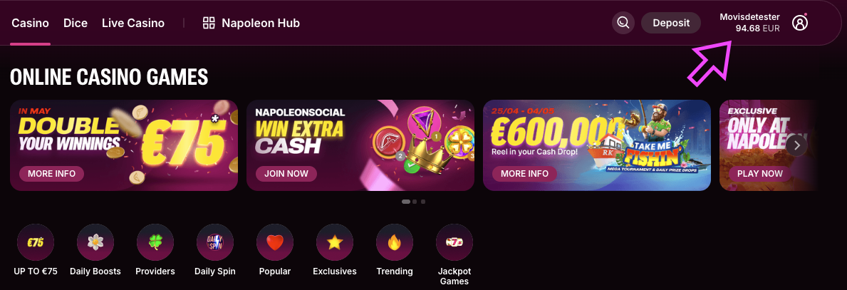Viewport: 847px width, 290px height.
Task: Open the Napoleon Hub menu
Action: (251, 24)
